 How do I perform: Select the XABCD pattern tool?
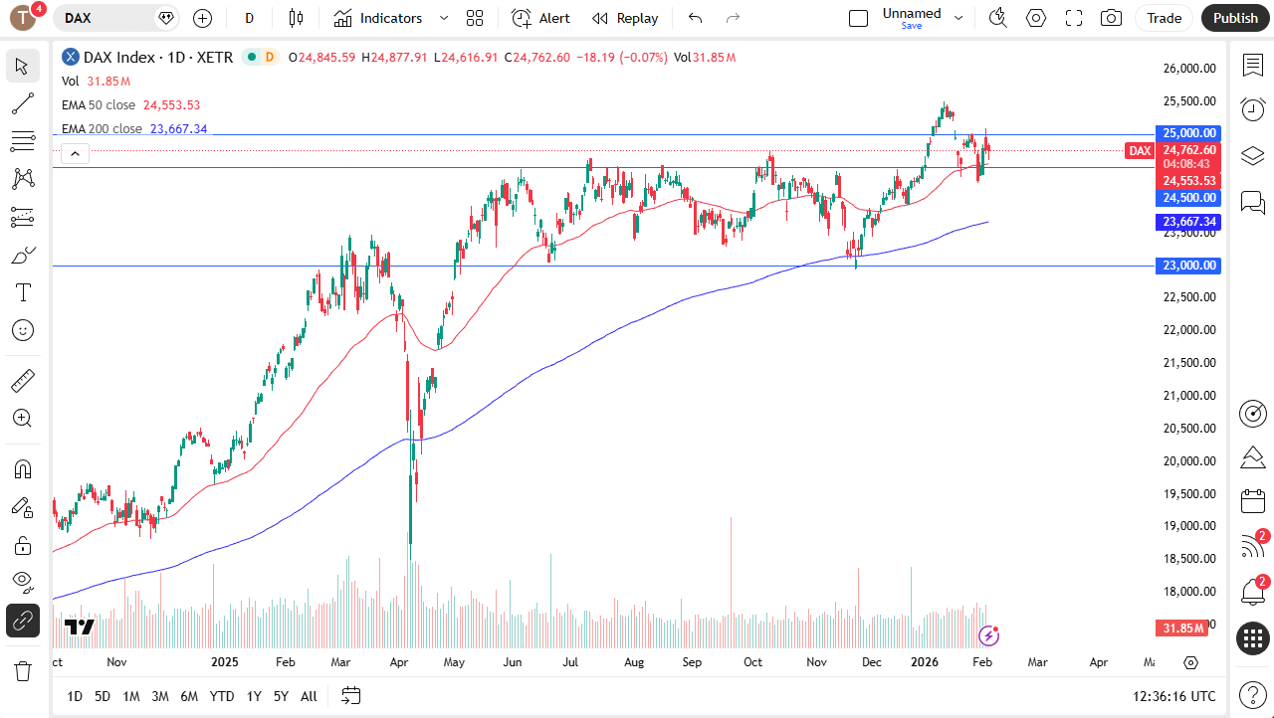click(22, 179)
